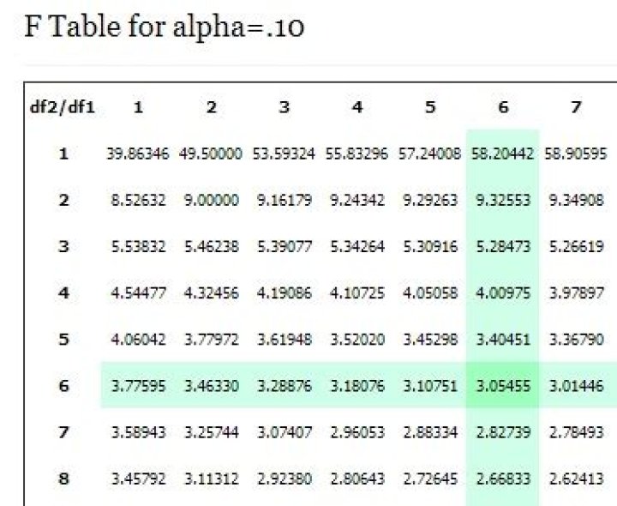The height and width of the screenshot is (506, 617).
Task: Select row header 6
Action: point(64,386)
